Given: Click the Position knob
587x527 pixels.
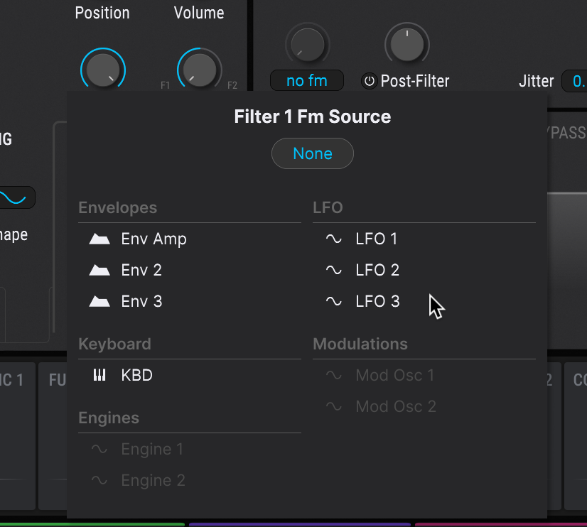Looking at the screenshot, I should tap(103, 70).
